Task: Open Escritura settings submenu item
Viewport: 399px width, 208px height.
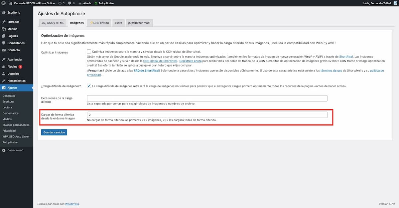Action: (x=8, y=102)
